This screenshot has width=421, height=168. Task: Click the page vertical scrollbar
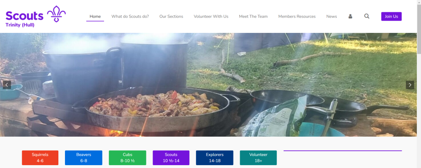point(419,84)
